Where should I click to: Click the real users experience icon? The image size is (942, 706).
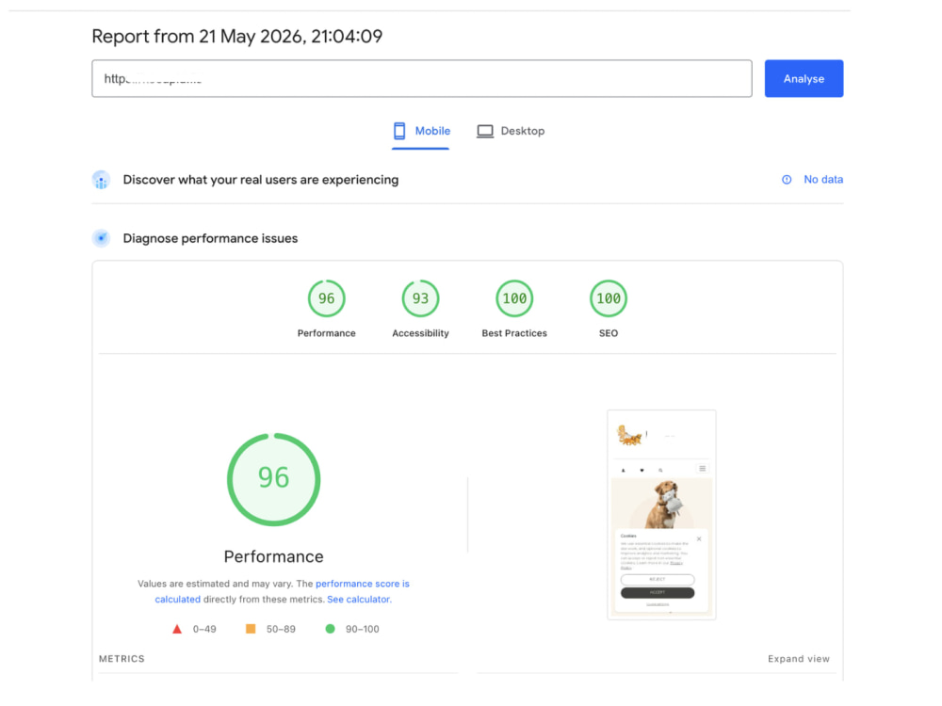(x=101, y=180)
